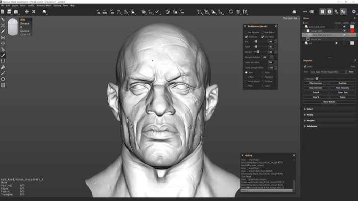Toggle the Backfaces checkbox in Tool Options
This screenshot has height=201, width=358.
click(246, 37)
